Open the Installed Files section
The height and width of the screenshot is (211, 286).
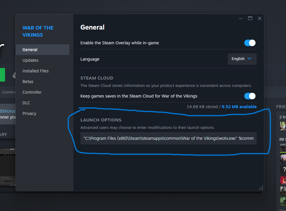pyautogui.click(x=35, y=71)
